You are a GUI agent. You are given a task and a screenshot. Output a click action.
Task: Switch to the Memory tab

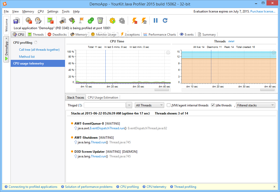[x=79, y=34]
